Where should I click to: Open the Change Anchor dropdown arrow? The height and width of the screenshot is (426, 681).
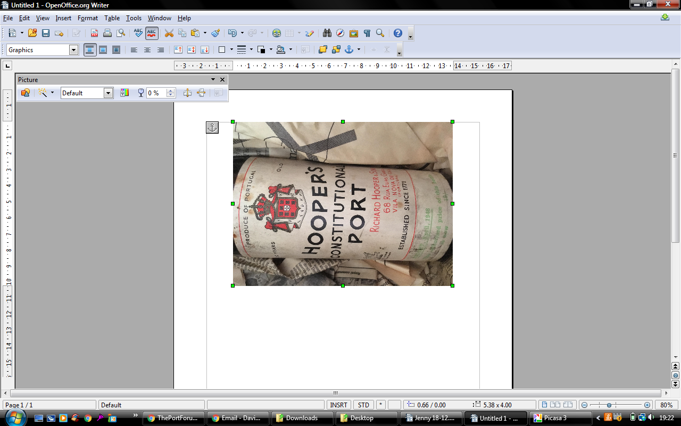pos(359,50)
